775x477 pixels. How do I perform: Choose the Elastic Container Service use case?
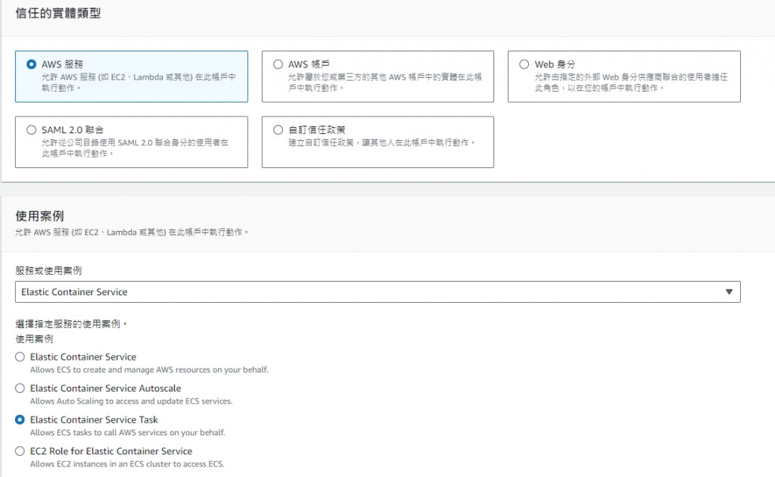coord(20,357)
